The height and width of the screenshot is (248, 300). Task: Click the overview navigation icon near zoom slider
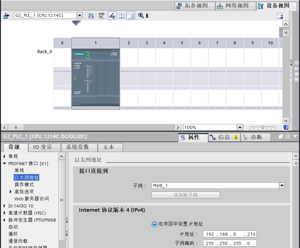(286, 127)
